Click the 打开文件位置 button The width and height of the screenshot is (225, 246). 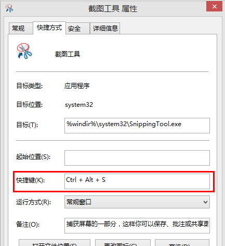tap(55, 243)
